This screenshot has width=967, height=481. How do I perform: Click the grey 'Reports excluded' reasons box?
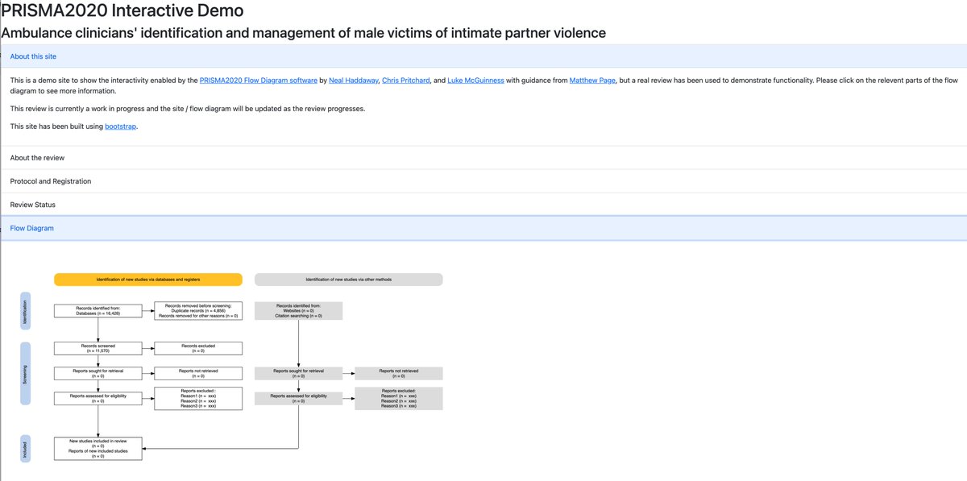coord(399,399)
